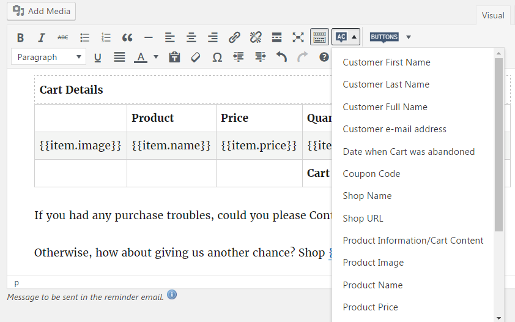
Task: Insert a numbered list
Action: click(106, 37)
